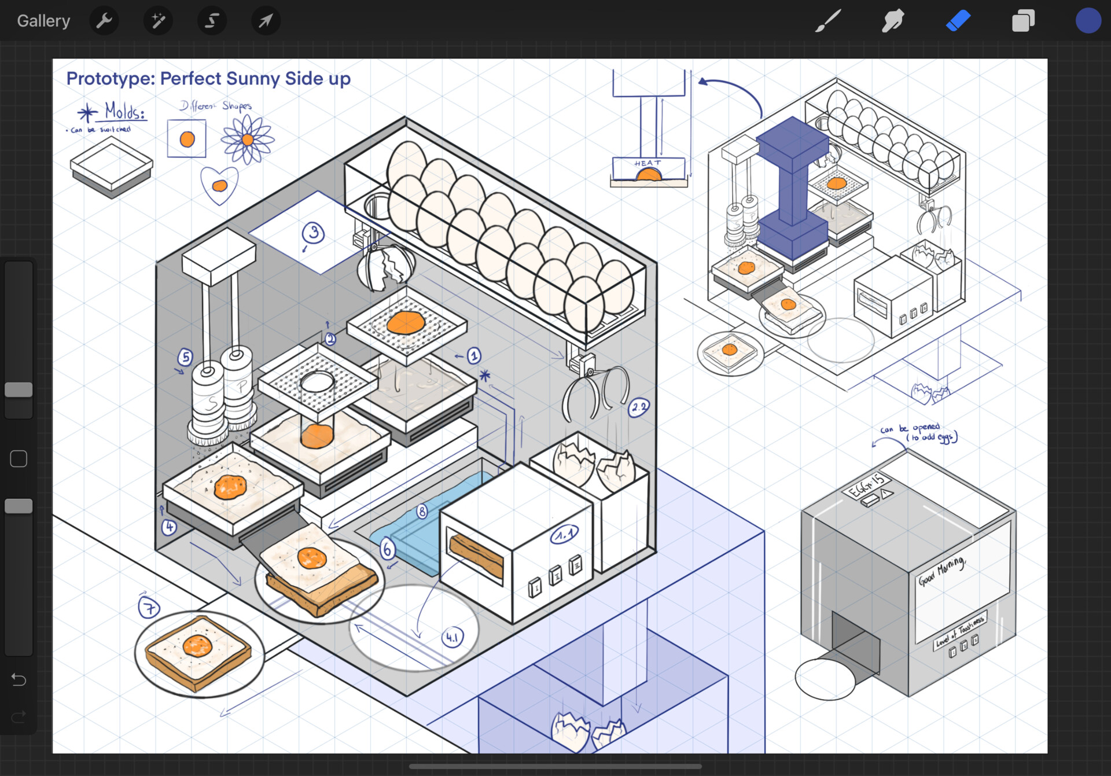Open the Actions wrench menu
Image resolution: width=1111 pixels, height=776 pixels.
(104, 21)
